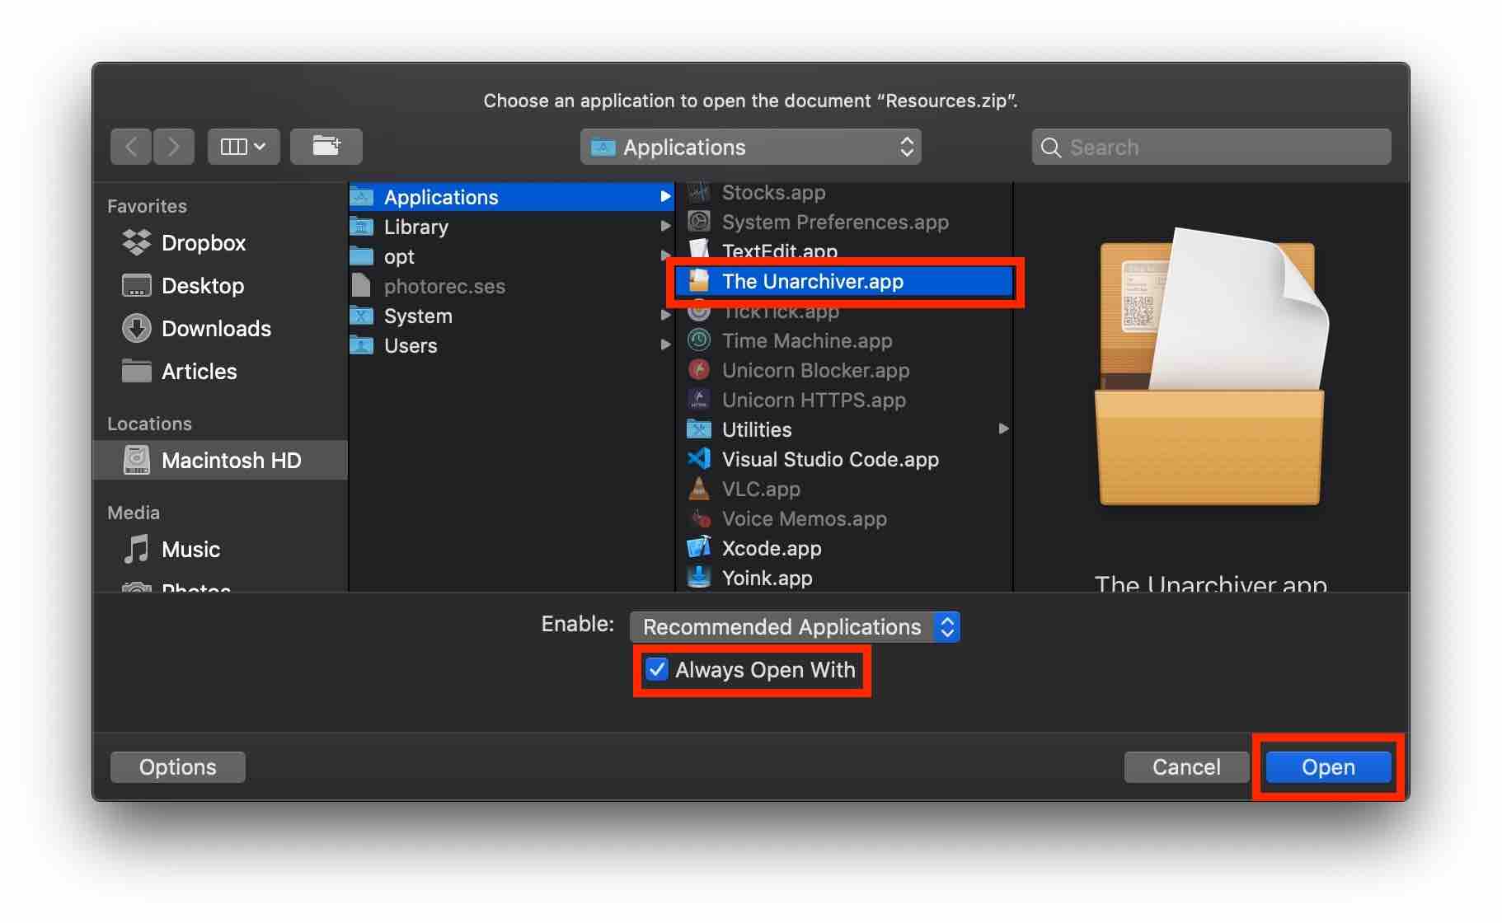
Task: Click the Xcode hammer icon
Action: pyautogui.click(x=699, y=547)
